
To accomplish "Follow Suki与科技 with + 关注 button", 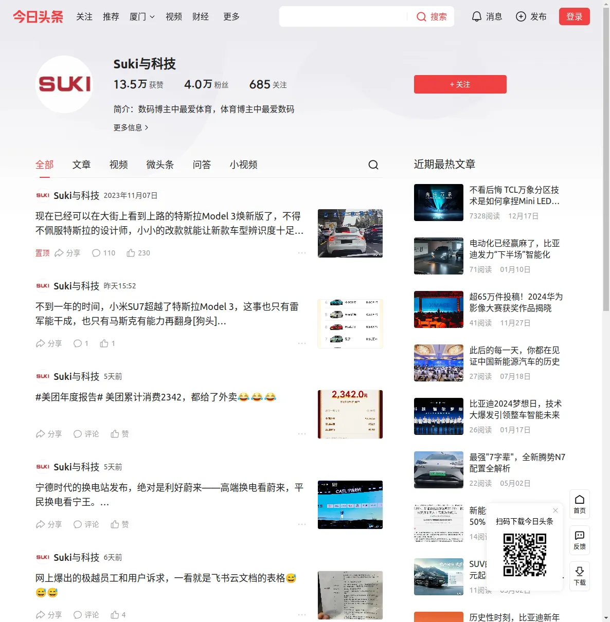I will click(460, 84).
